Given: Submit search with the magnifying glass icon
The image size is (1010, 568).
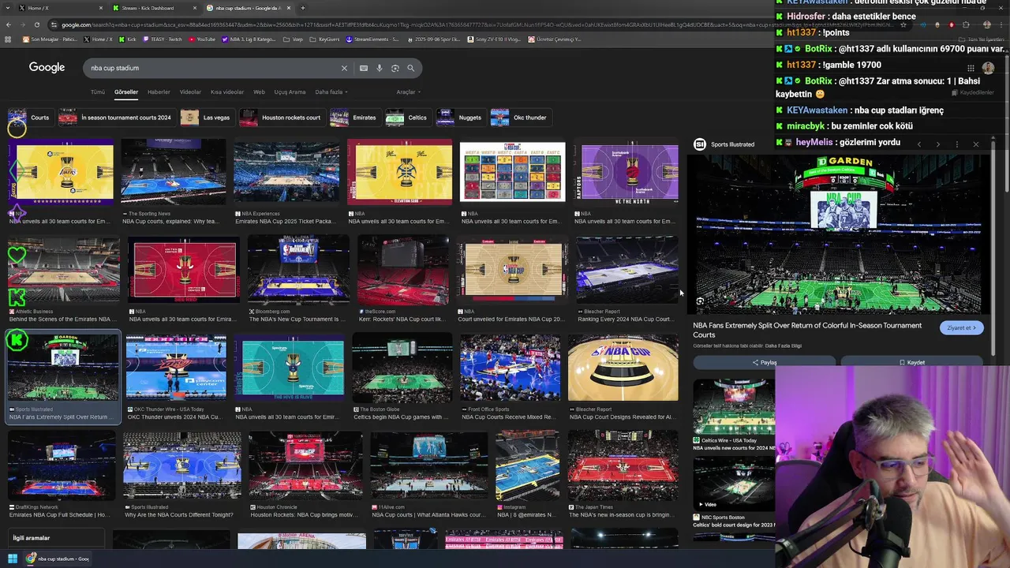Looking at the screenshot, I should pos(410,68).
